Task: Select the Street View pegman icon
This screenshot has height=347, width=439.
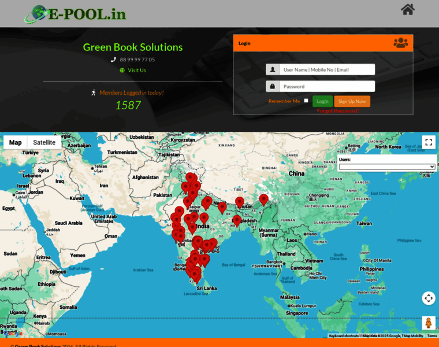Action: click(429, 323)
